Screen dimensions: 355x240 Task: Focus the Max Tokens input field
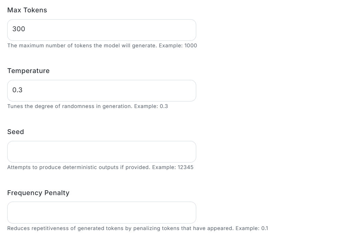coord(102,30)
